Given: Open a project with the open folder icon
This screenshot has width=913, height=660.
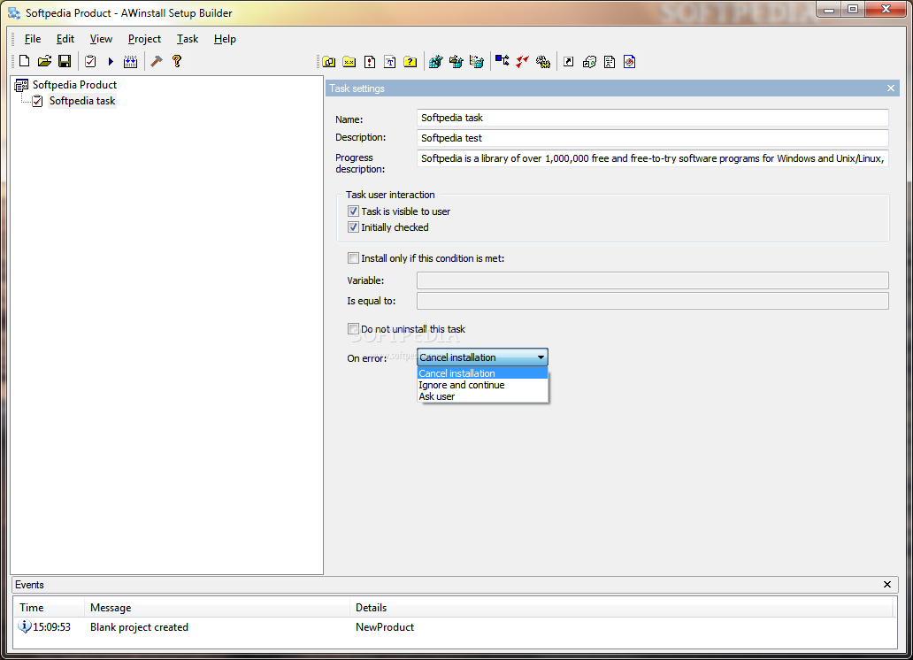Looking at the screenshot, I should click(x=45, y=61).
